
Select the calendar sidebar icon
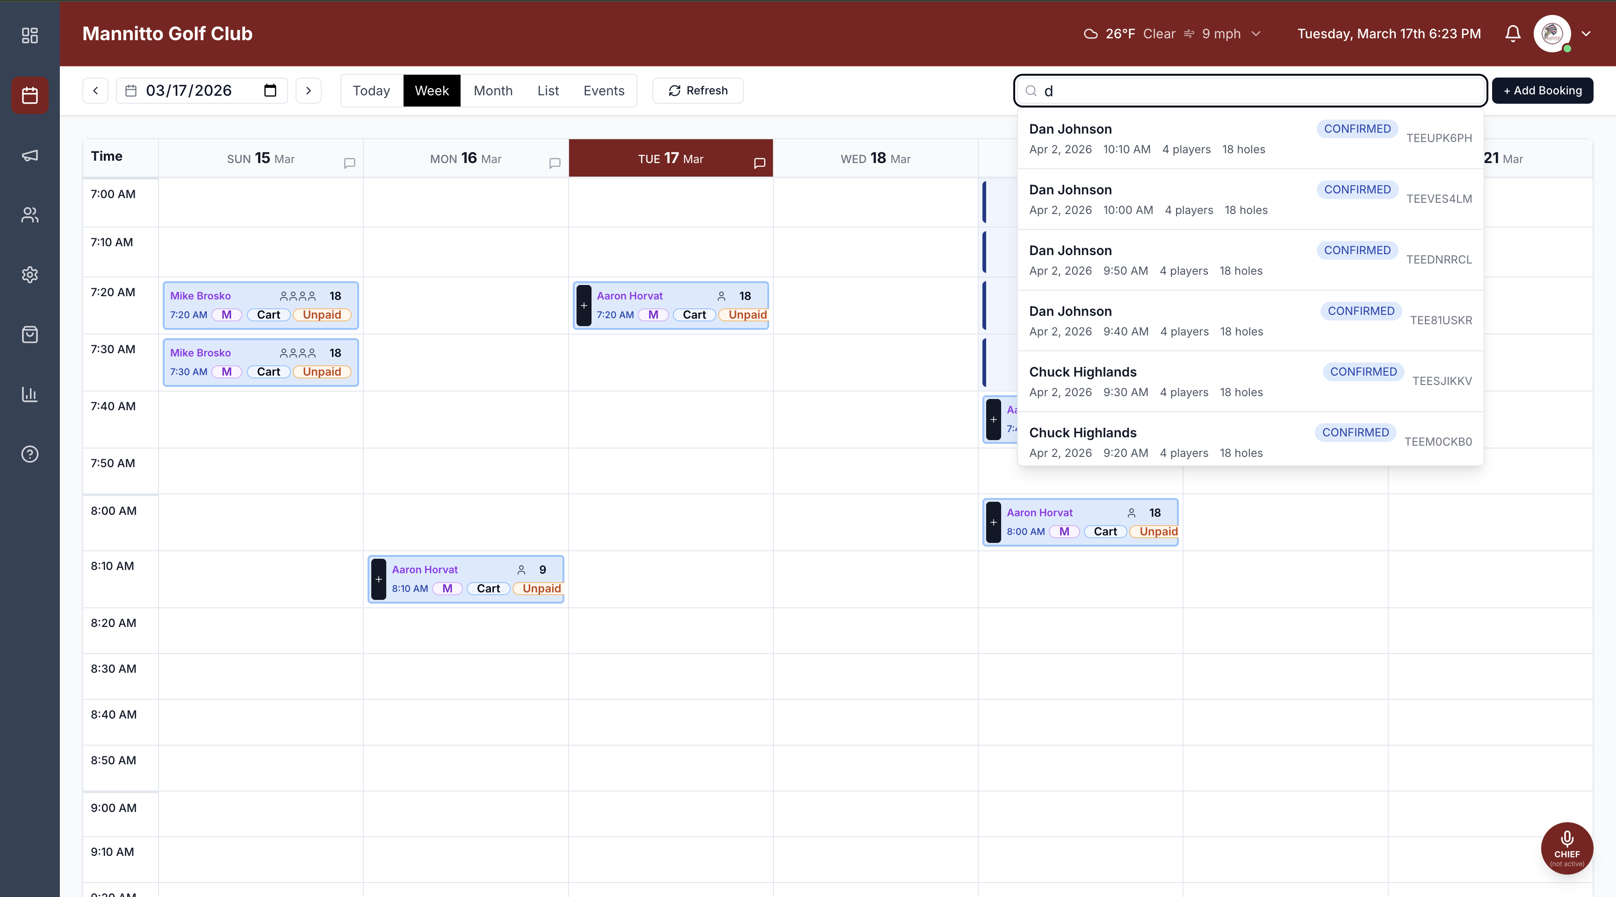pos(29,95)
